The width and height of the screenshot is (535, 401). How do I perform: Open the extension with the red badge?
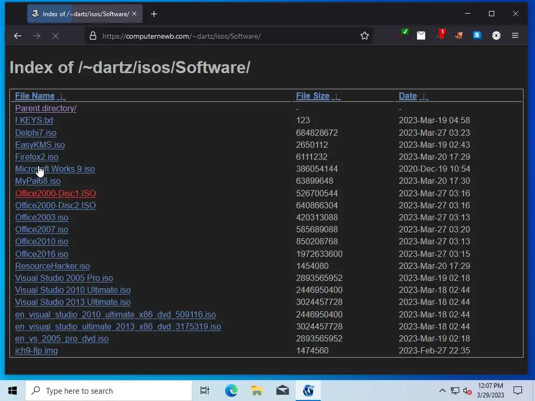point(440,34)
